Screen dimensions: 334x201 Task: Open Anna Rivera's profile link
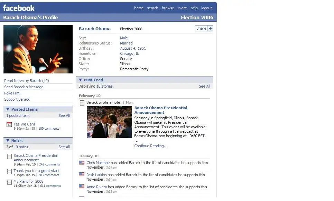pyautogui.click(x=97, y=187)
